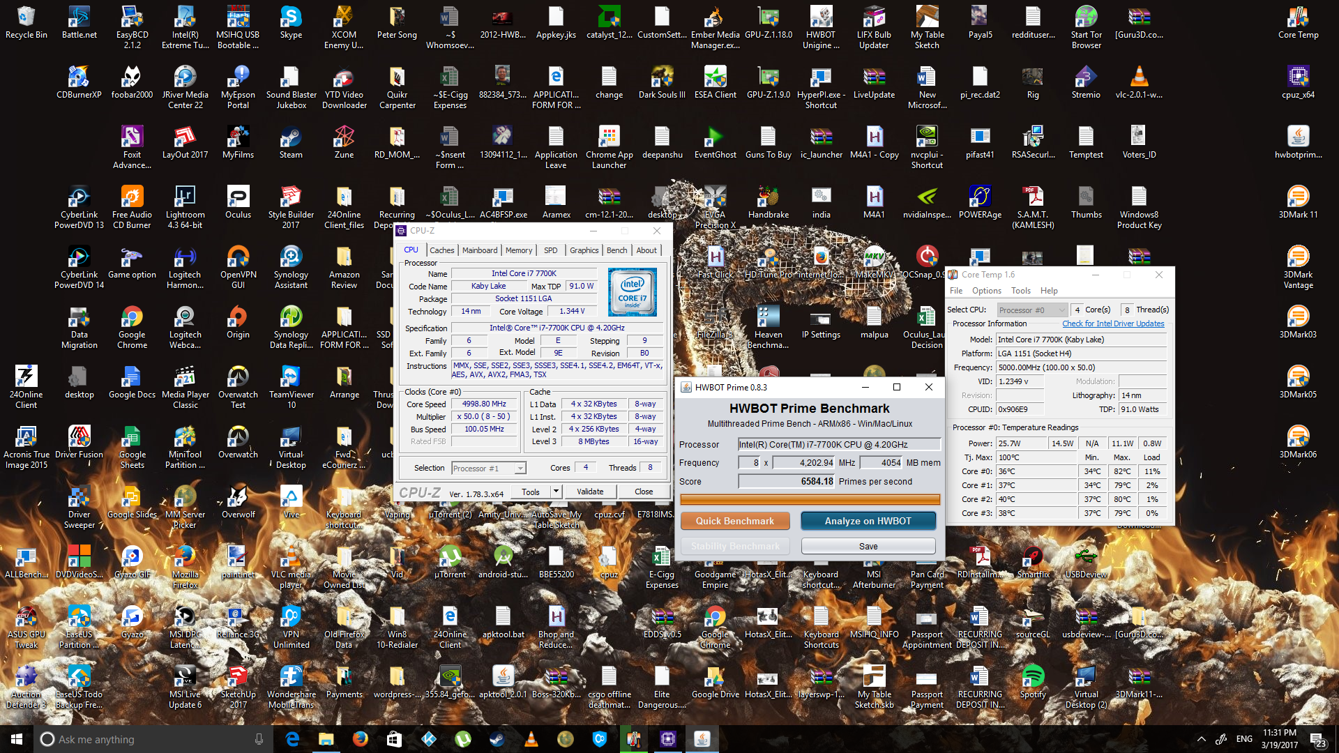
Task: Click Check for Intel Driver Updates link
Action: click(1113, 324)
